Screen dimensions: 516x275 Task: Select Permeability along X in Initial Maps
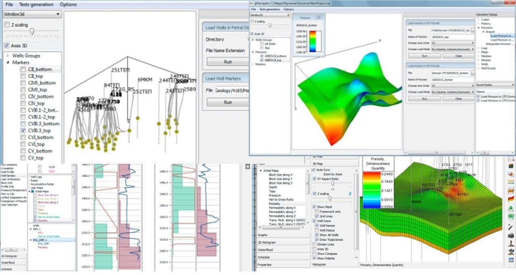point(282,208)
